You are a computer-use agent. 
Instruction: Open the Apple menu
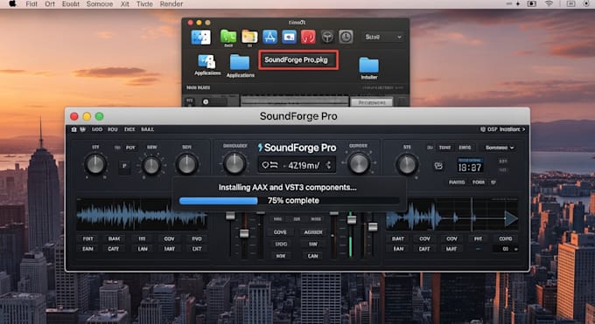[x=12, y=3]
